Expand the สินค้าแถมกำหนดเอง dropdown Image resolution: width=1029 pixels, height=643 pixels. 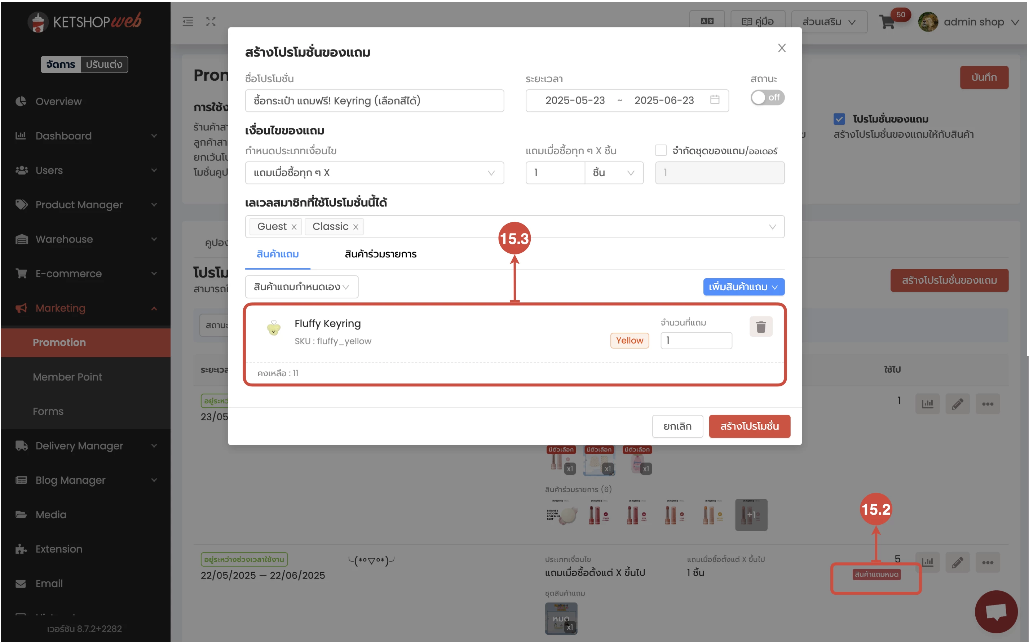[x=301, y=287]
